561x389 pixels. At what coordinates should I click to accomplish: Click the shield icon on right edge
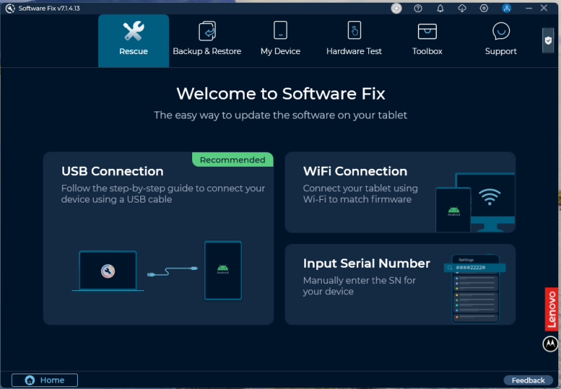coord(548,41)
